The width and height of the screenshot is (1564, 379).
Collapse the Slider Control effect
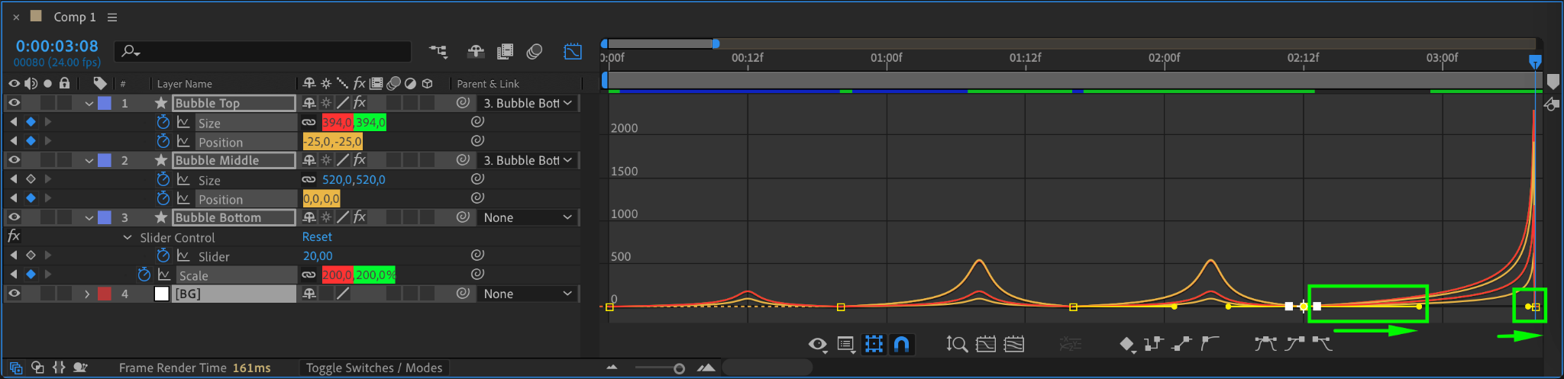[x=128, y=237]
